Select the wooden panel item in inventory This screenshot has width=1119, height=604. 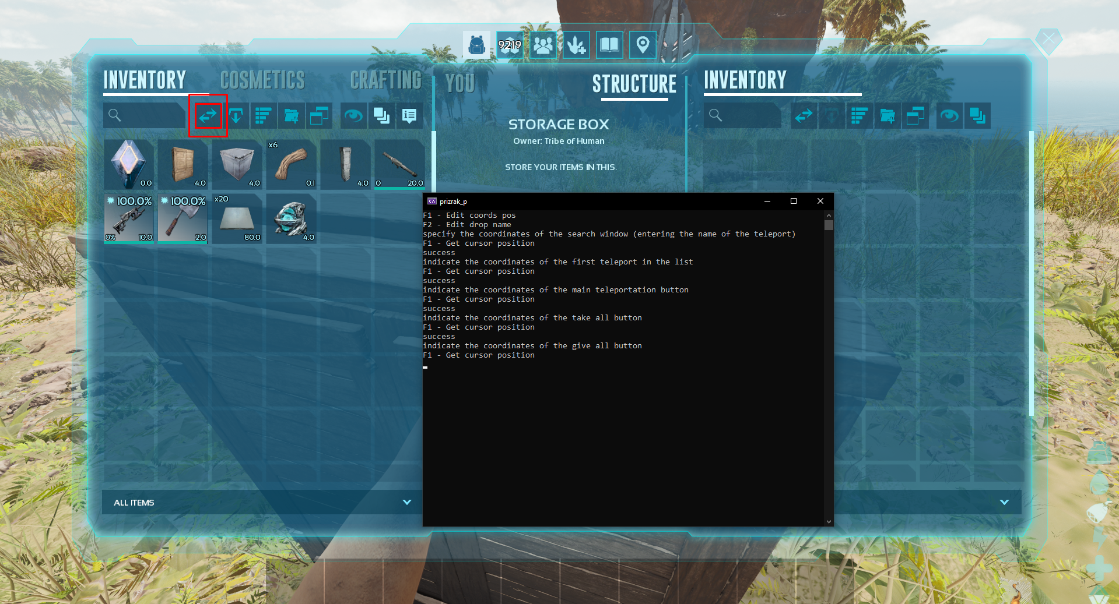[x=183, y=164]
